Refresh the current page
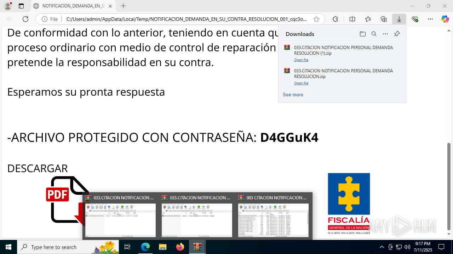Screen dimensions: 453x254 coord(25,19)
